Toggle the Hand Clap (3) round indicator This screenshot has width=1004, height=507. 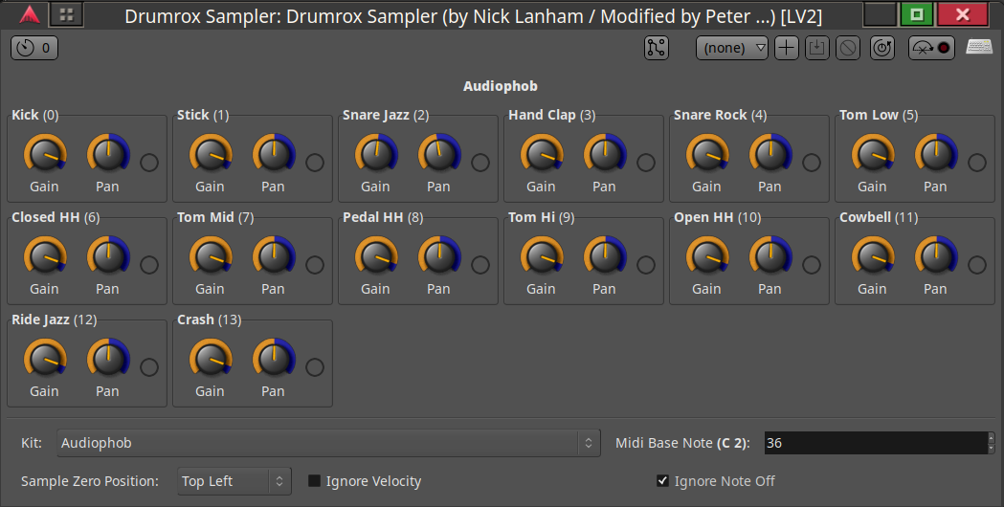pos(645,163)
